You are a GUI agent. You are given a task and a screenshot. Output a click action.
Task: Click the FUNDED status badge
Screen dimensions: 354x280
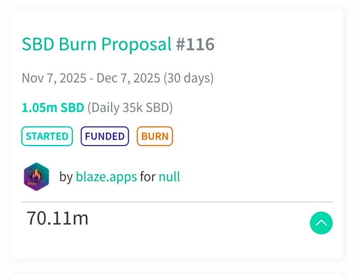(x=105, y=136)
